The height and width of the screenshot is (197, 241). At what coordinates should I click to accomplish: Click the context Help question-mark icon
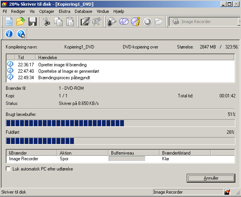[21, 34]
